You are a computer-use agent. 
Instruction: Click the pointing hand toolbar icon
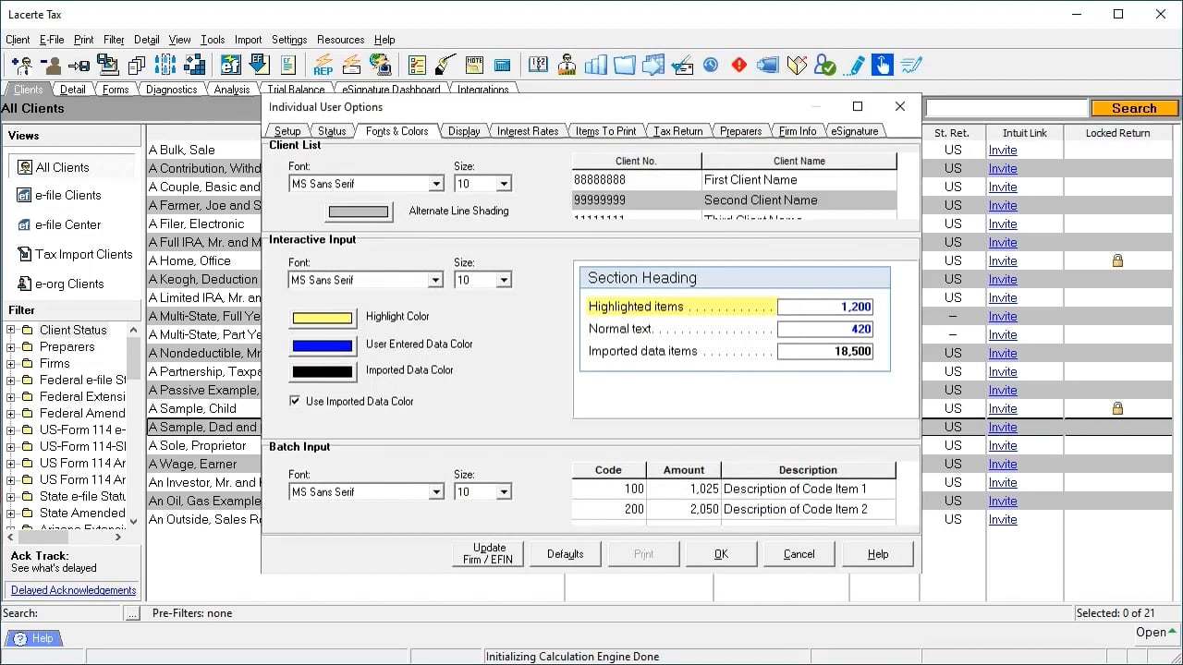[x=882, y=65]
